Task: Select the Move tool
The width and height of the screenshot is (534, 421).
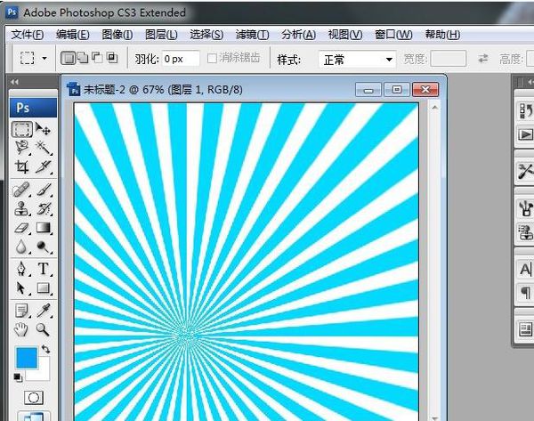Action: [44, 129]
